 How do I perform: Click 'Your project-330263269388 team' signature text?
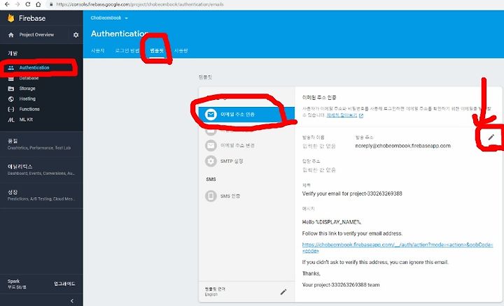(x=341, y=284)
